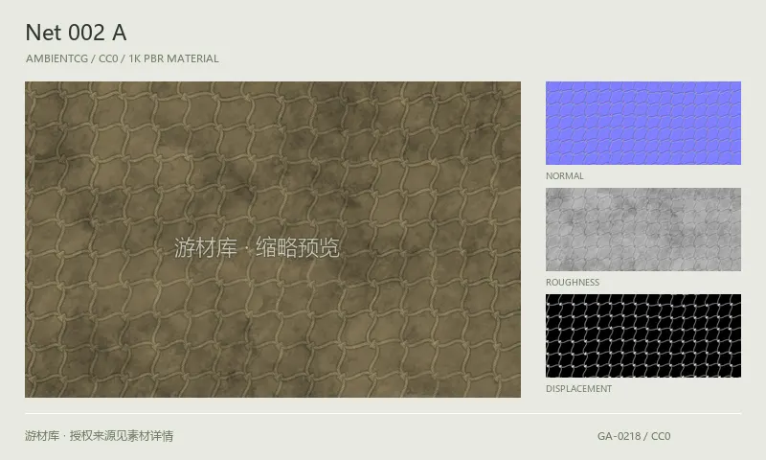Select the blue Normal map thumbnail
The height and width of the screenshot is (460, 766).
coord(642,123)
